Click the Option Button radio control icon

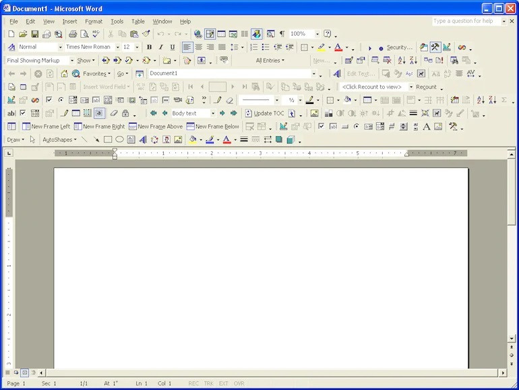[x=61, y=100]
